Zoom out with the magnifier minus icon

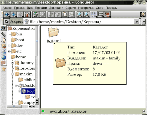tap(87, 15)
